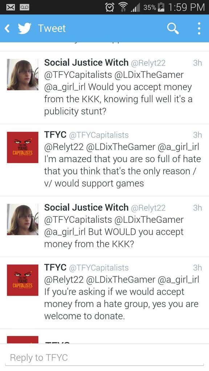This screenshot has width=209, height=371.
Task: Tap the Twitter bird logo
Action: coord(24,28)
